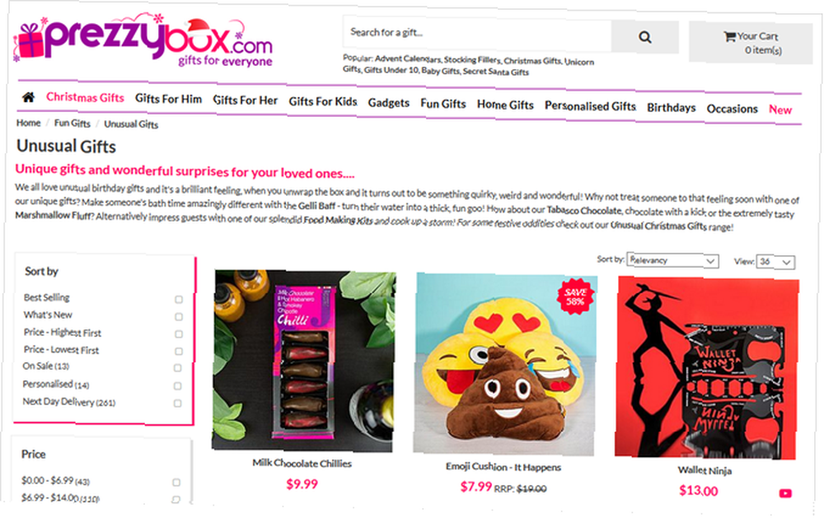Tick the Best Selling checkbox
Viewport: 824px width, 518px height.
coord(179,300)
